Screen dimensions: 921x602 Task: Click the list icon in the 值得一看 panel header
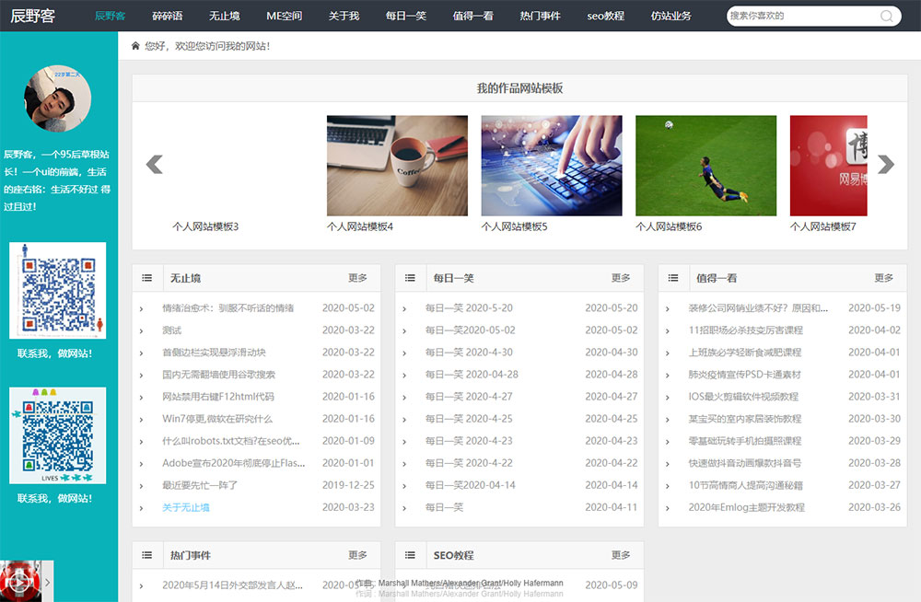(673, 278)
